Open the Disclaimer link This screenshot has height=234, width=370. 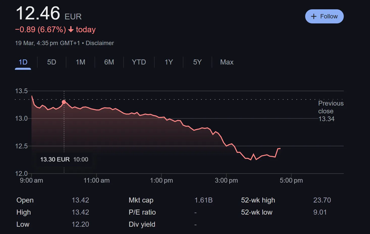click(100, 43)
